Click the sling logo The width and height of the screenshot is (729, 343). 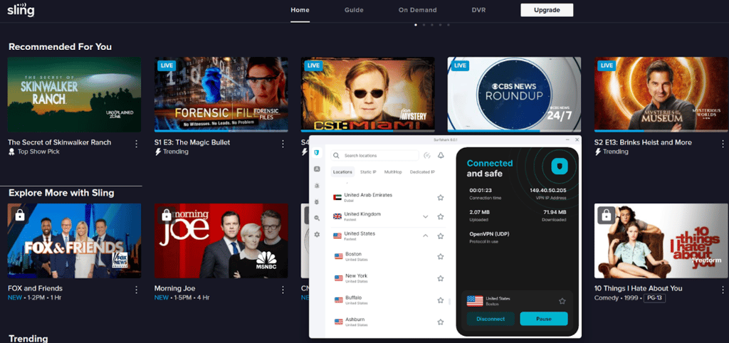click(21, 9)
